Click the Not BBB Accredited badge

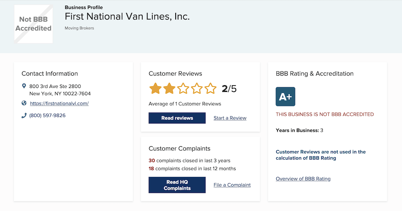34,24
